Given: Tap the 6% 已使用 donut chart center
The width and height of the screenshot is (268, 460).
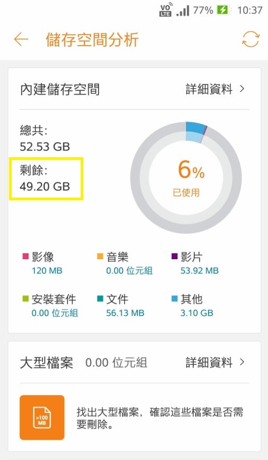Looking at the screenshot, I should click(186, 178).
